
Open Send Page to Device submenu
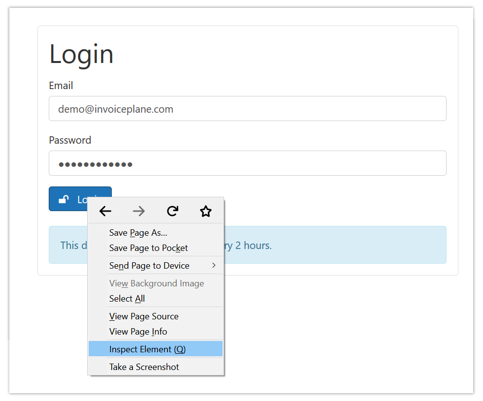pyautogui.click(x=156, y=266)
